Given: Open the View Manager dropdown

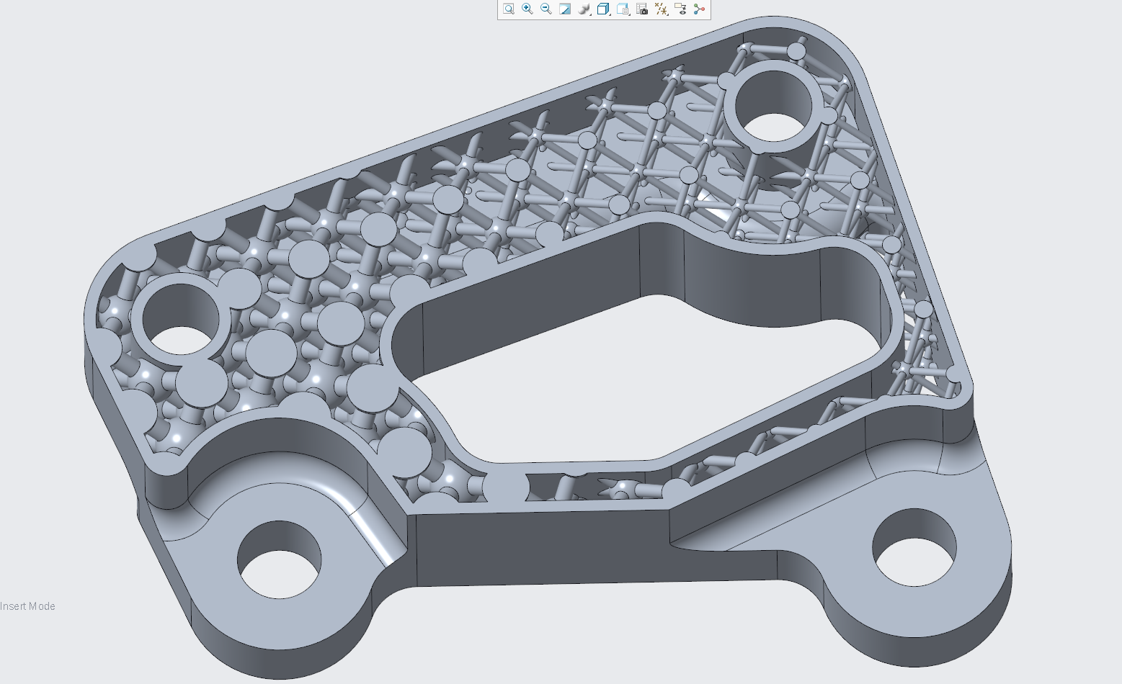Looking at the screenshot, I should tap(623, 9).
